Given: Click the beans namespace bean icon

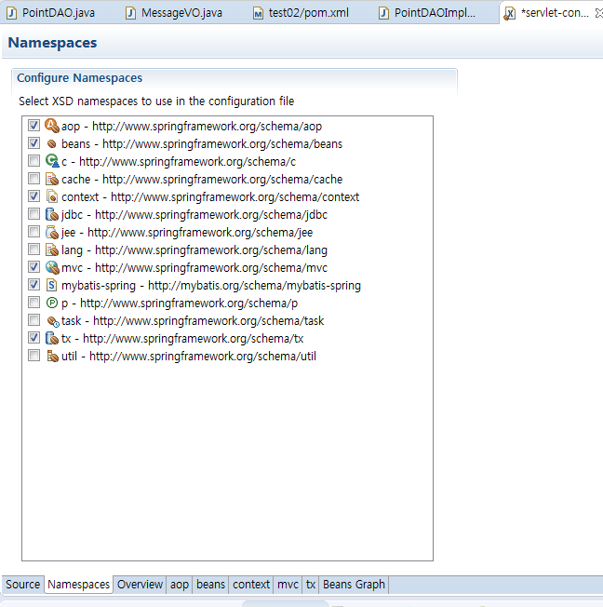Looking at the screenshot, I should point(52,144).
